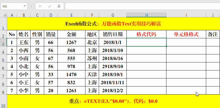This screenshot has width=220, height=108.
Task: Click the footer cell with TEXT formula
Action: point(113,101)
